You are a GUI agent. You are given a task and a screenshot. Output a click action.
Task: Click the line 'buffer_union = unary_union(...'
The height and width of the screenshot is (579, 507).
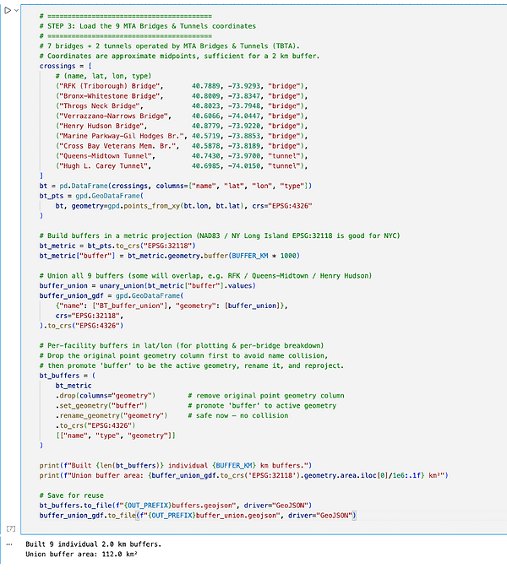tap(148, 285)
